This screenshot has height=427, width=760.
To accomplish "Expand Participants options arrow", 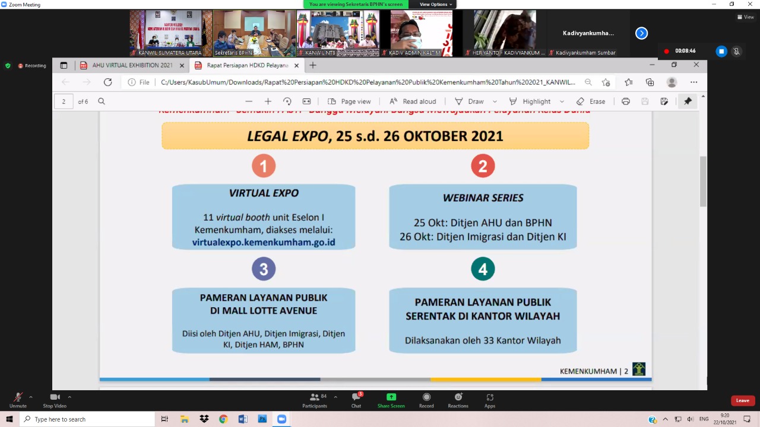I will (335, 397).
